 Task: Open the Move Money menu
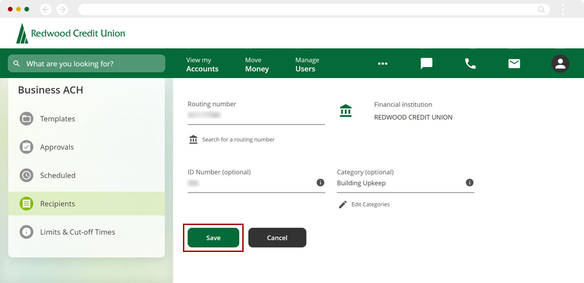click(257, 64)
